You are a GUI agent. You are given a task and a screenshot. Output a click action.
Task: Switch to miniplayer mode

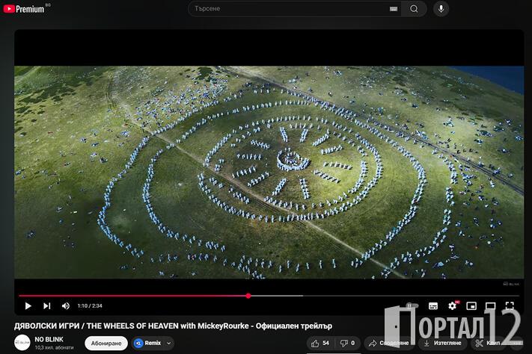pyautogui.click(x=471, y=306)
